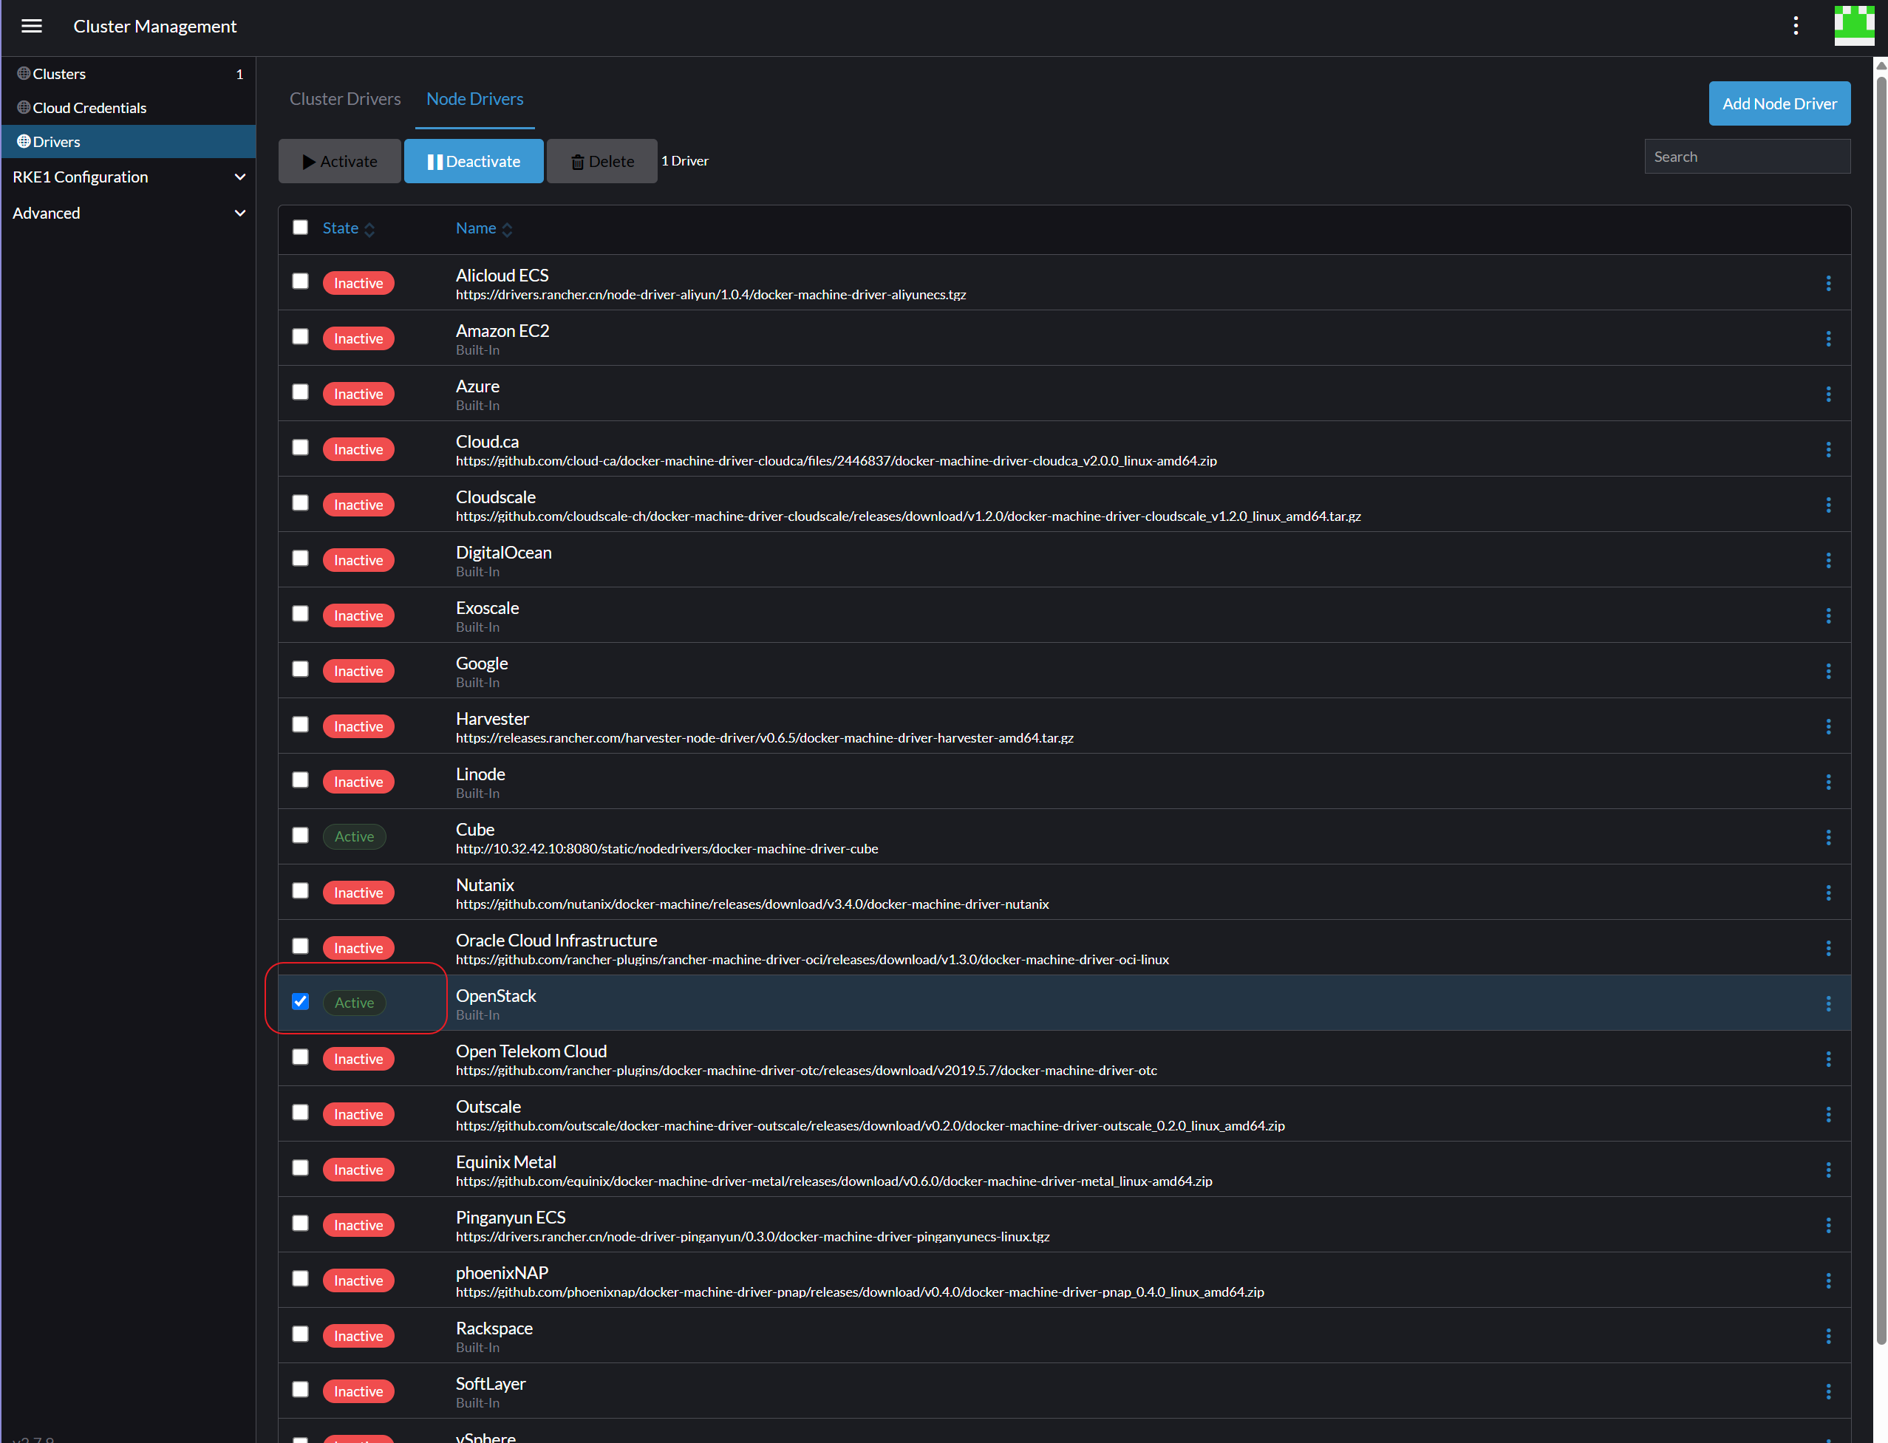Open row actions menu for Harvester

coord(1828,726)
